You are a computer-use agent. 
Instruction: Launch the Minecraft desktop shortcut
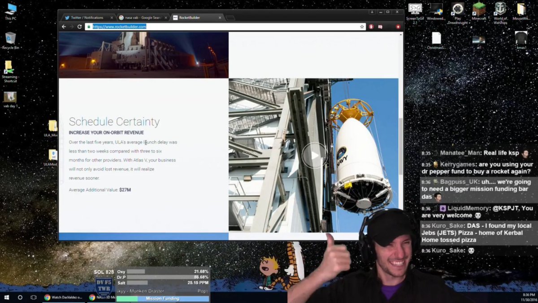pos(479,12)
